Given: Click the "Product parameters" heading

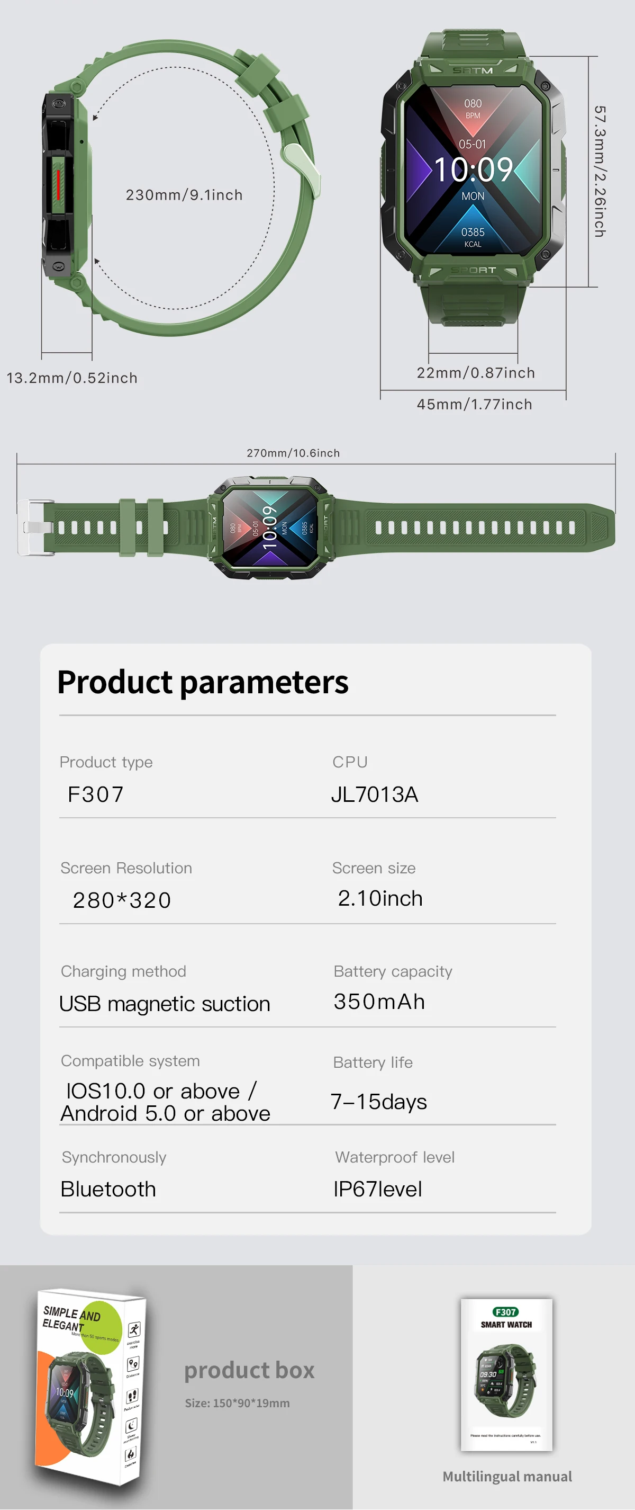Looking at the screenshot, I should tap(203, 682).
